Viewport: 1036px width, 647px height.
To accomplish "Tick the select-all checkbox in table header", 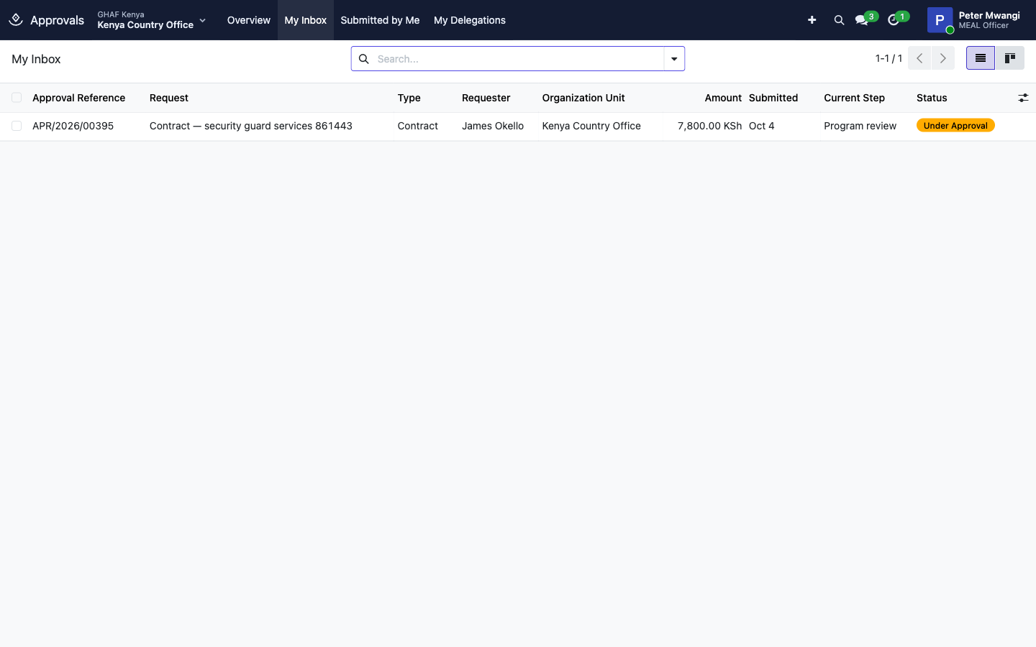I will click(17, 98).
